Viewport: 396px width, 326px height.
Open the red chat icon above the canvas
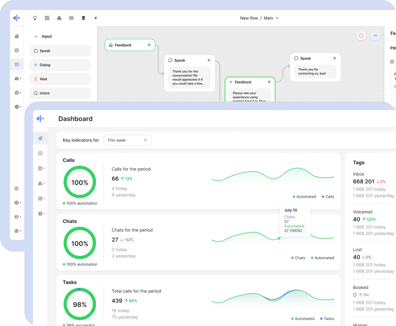point(361,36)
